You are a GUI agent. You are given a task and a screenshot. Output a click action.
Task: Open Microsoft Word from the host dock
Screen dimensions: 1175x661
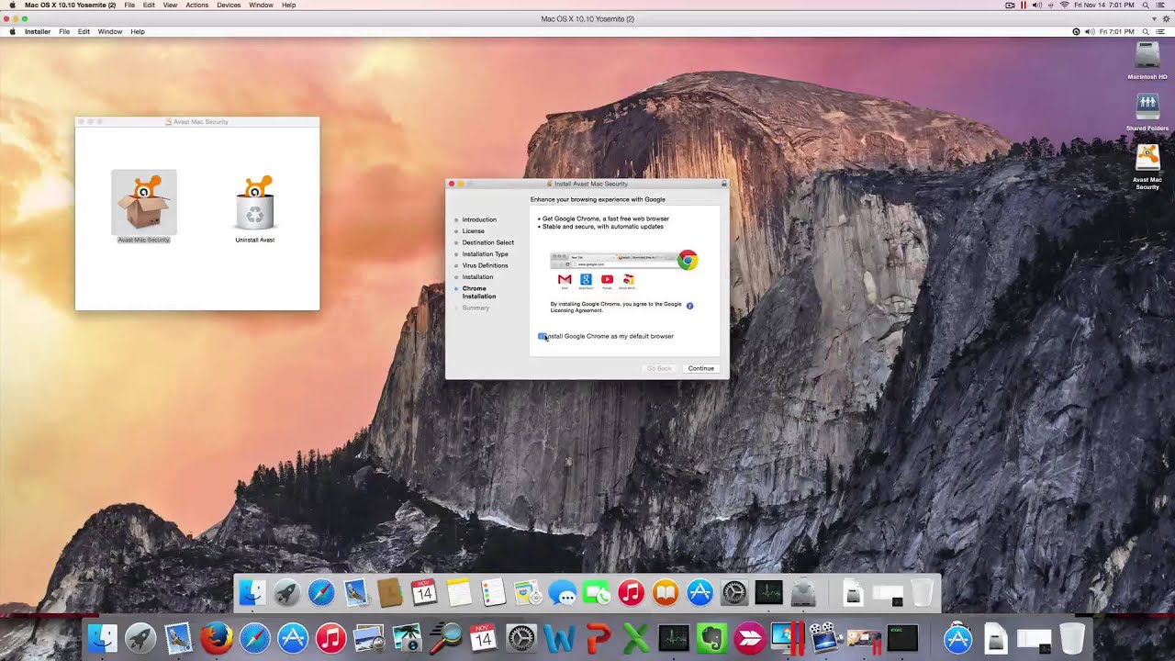pyautogui.click(x=559, y=638)
